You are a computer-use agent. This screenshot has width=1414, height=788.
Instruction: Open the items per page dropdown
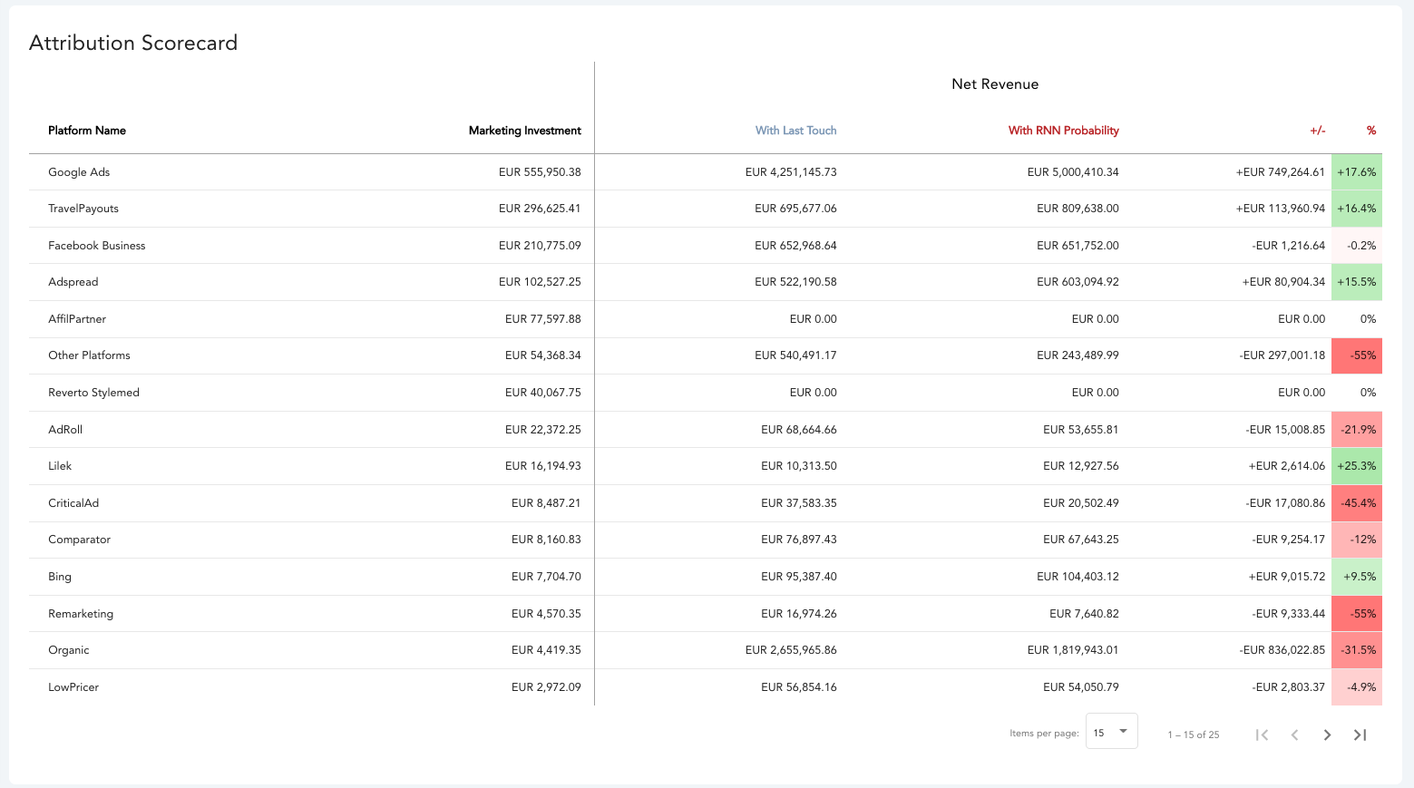pyautogui.click(x=1112, y=731)
